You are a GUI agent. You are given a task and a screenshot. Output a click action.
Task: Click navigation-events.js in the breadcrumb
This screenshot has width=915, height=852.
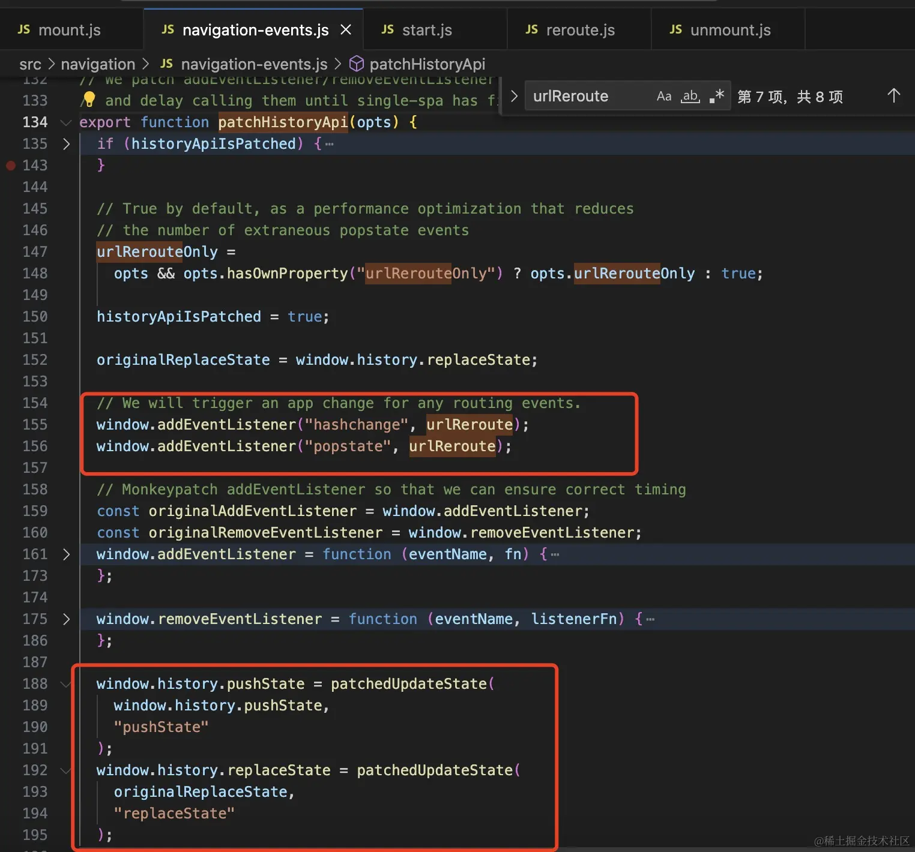click(x=254, y=64)
